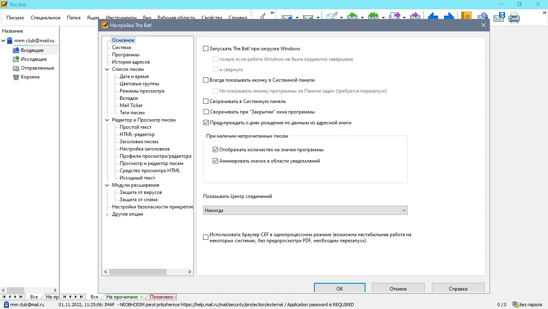Viewport: 548px width, 309px height.
Task: Close the Не прочитано tab with its x
Action: pos(141,297)
